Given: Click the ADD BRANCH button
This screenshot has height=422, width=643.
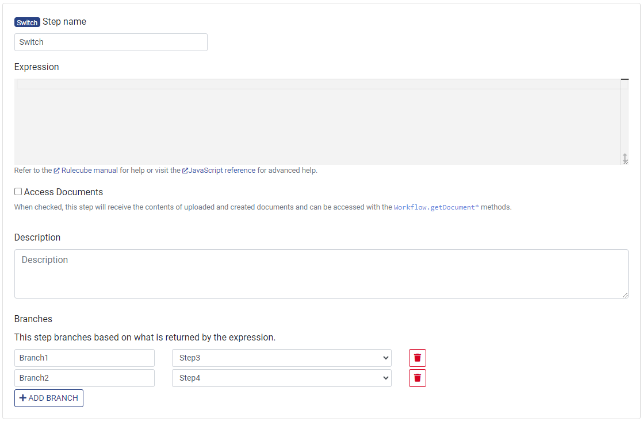Looking at the screenshot, I should click(49, 398).
